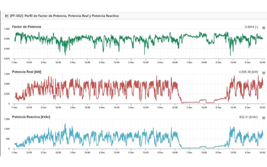Click the line chart icon beside PF-002 title
The height and width of the screenshot is (167, 267).
[x=7, y=16]
